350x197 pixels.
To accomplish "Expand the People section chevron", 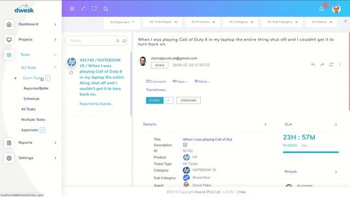I will click(336, 172).
